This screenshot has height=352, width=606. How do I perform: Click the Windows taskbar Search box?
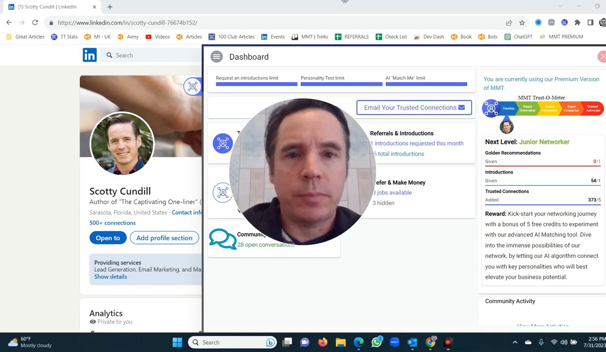click(x=233, y=342)
